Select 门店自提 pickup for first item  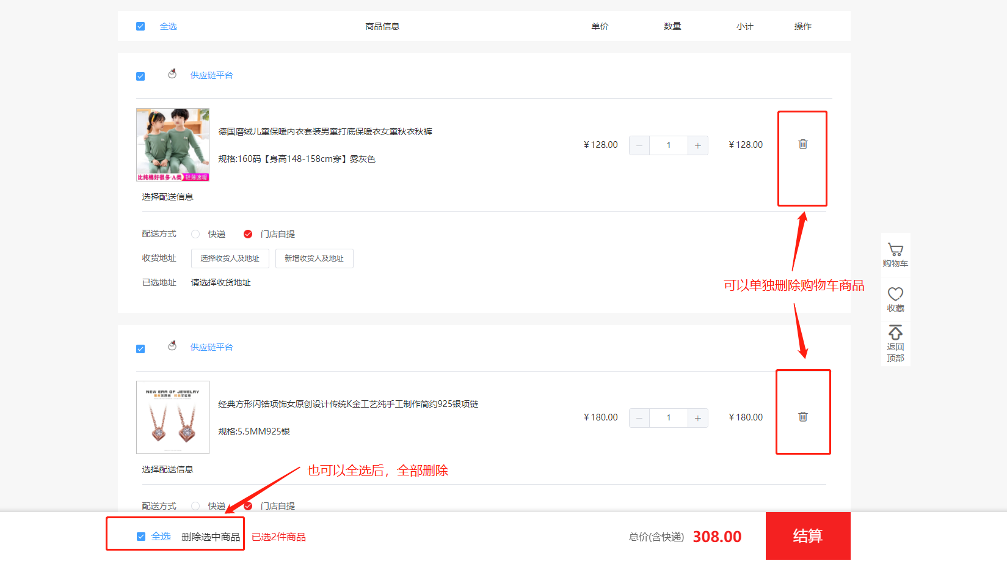pyautogui.click(x=248, y=234)
